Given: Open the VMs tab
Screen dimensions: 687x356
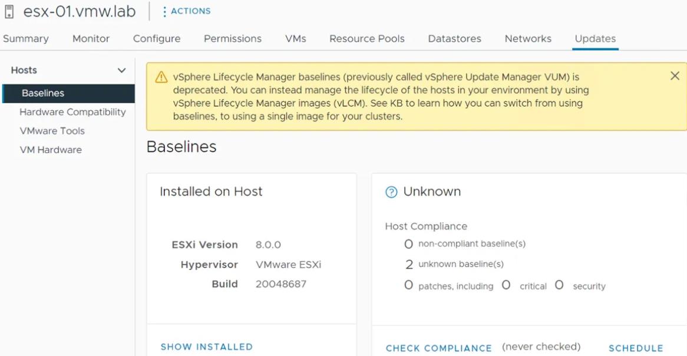Looking at the screenshot, I should tap(296, 38).
